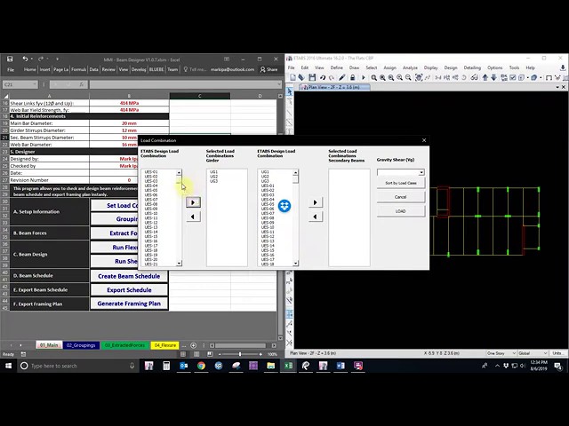Viewport: 569px width, 426px height.
Task: Switch to 02_Groupings sheet tab
Action: (81, 345)
